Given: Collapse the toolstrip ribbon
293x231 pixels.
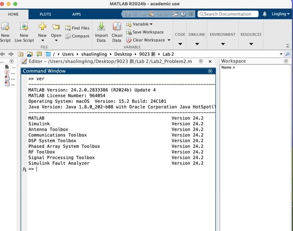Looking at the screenshot, I should 287,46.
